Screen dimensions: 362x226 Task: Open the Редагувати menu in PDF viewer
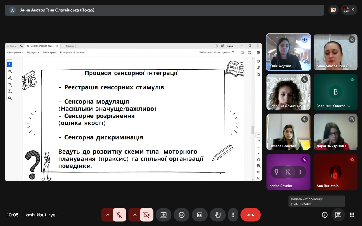pyautogui.click(x=33, y=53)
